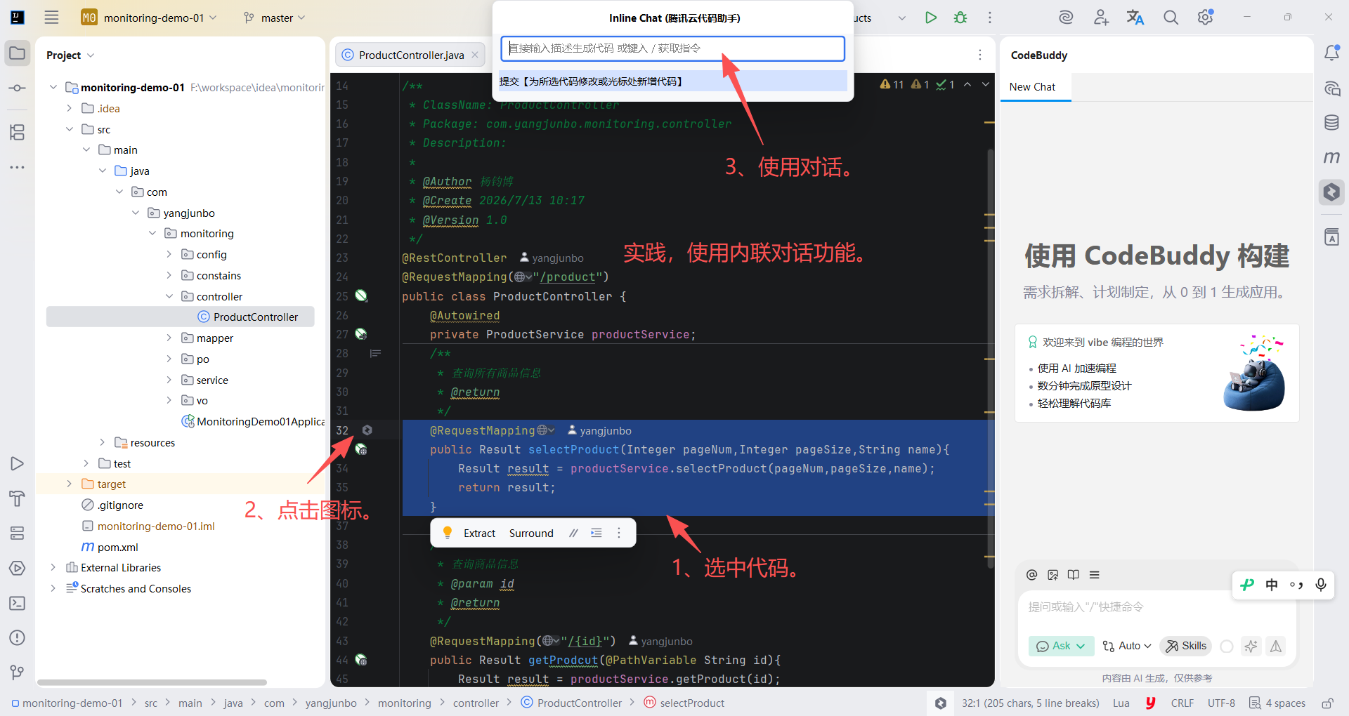Open the main menu hamburger icon
This screenshot has height=716, width=1349.
click(51, 18)
